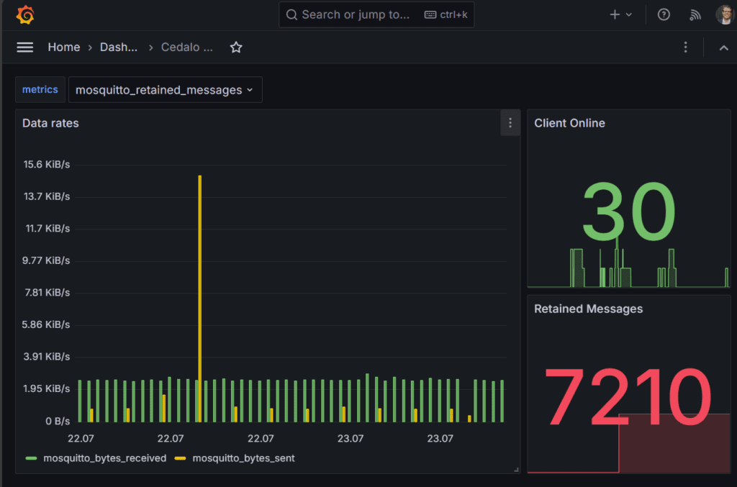Open the Data rates panel menu

click(510, 122)
